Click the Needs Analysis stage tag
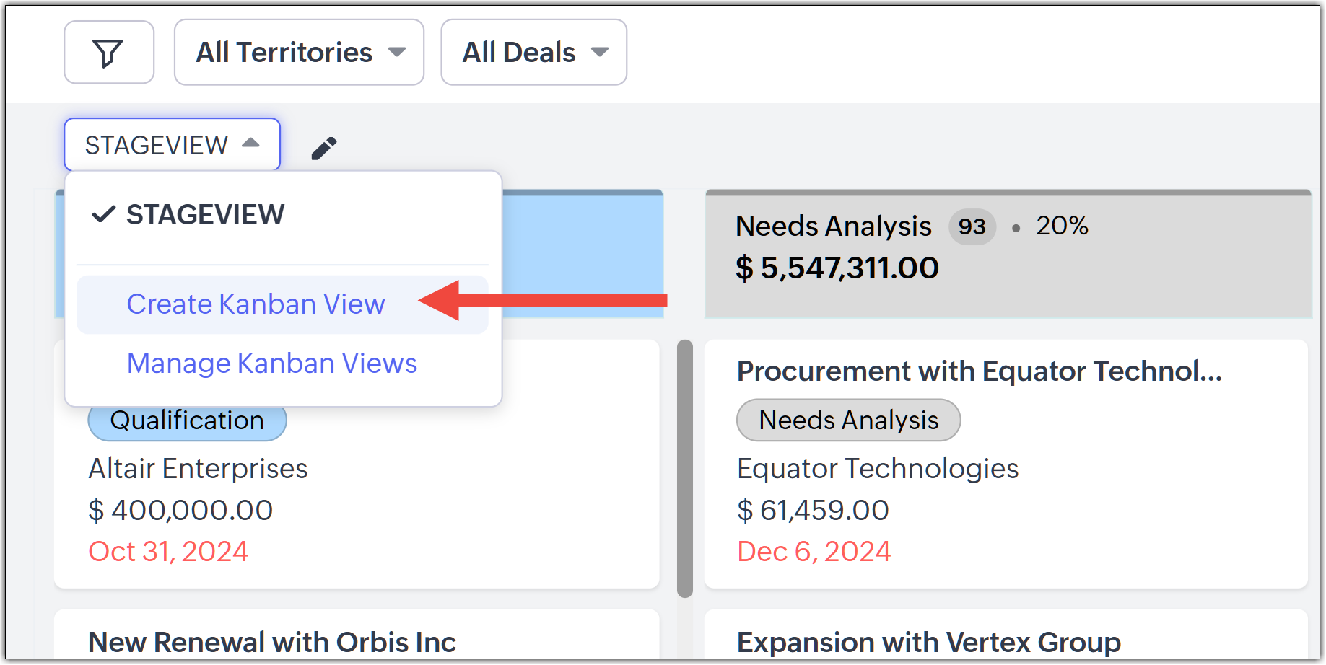The height and width of the screenshot is (665, 1326). [848, 420]
